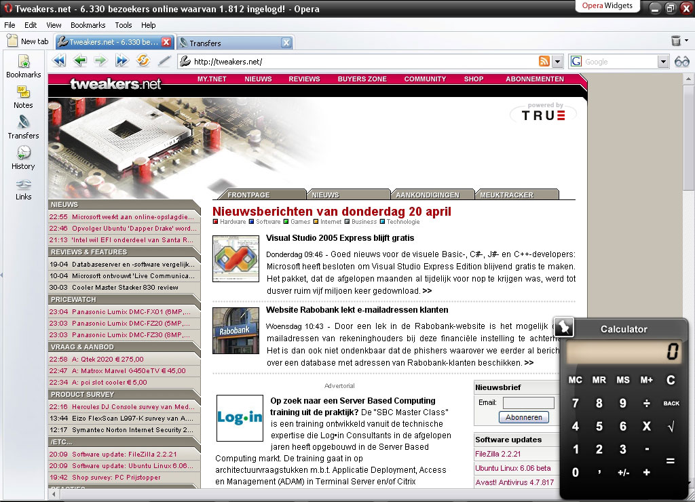
Task: Open the Ubuntu Linux 6.06 beta update link
Action: [x=513, y=468]
